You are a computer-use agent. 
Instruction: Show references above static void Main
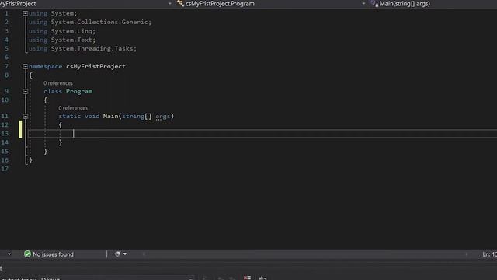(73, 108)
